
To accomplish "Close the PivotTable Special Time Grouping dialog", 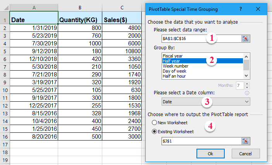I will (258, 9).
